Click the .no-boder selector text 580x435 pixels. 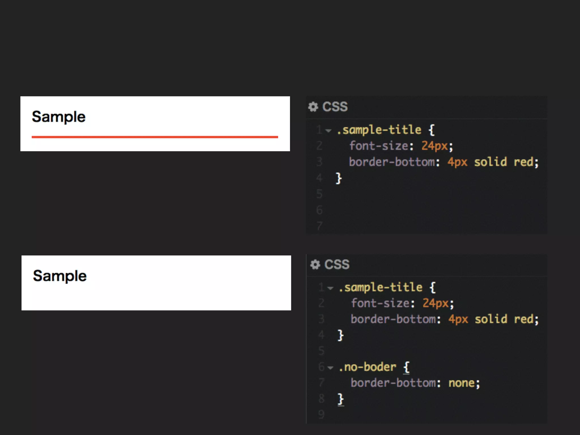(367, 367)
